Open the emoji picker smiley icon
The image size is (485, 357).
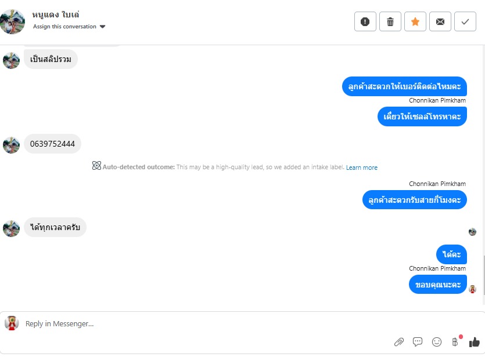click(x=437, y=342)
